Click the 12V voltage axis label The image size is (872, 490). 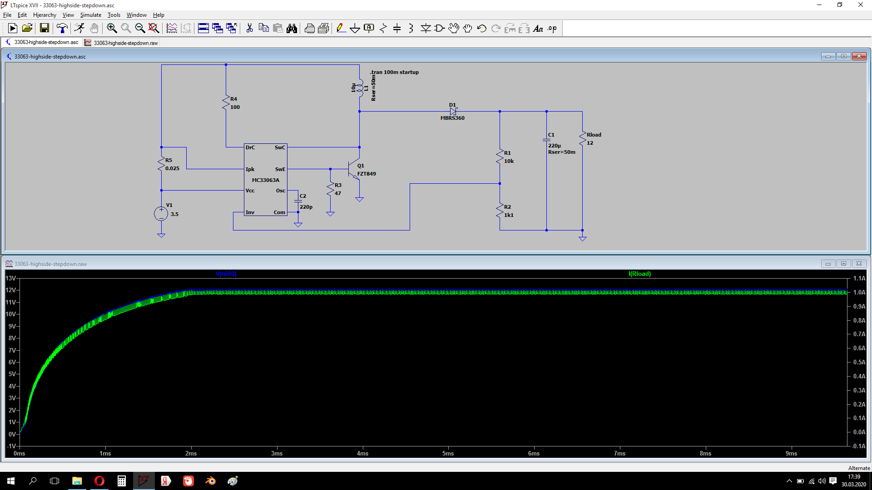11,290
